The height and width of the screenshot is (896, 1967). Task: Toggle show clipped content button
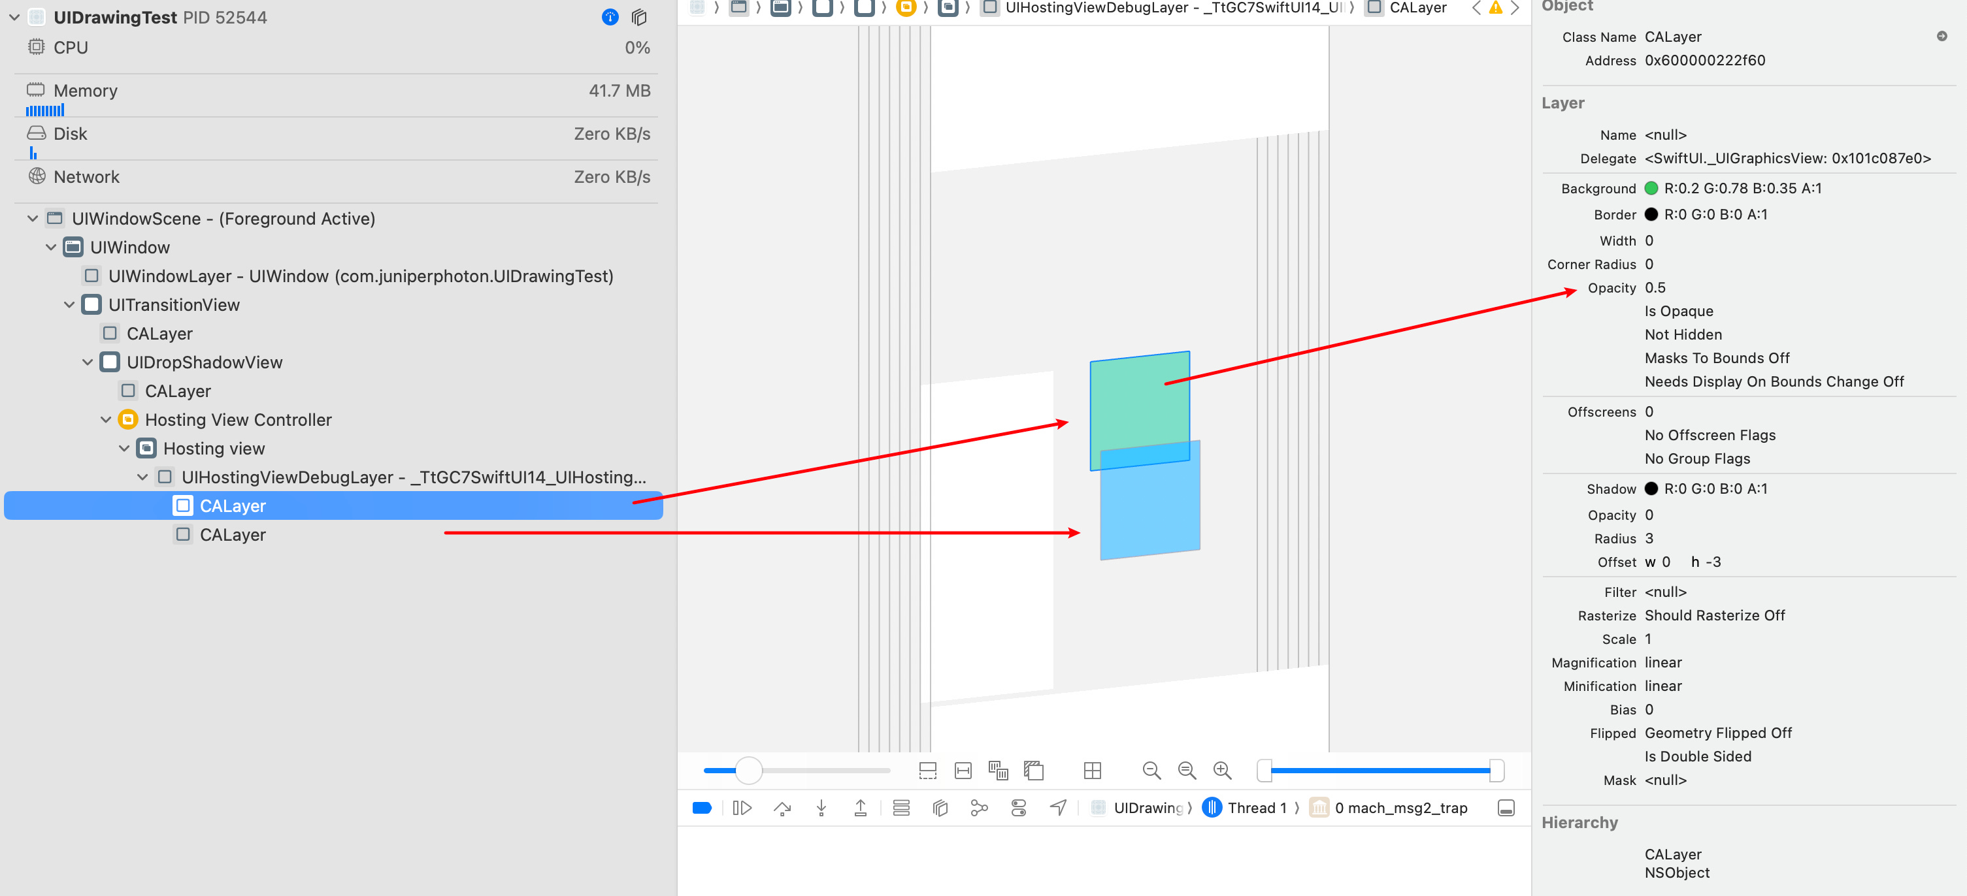(927, 770)
